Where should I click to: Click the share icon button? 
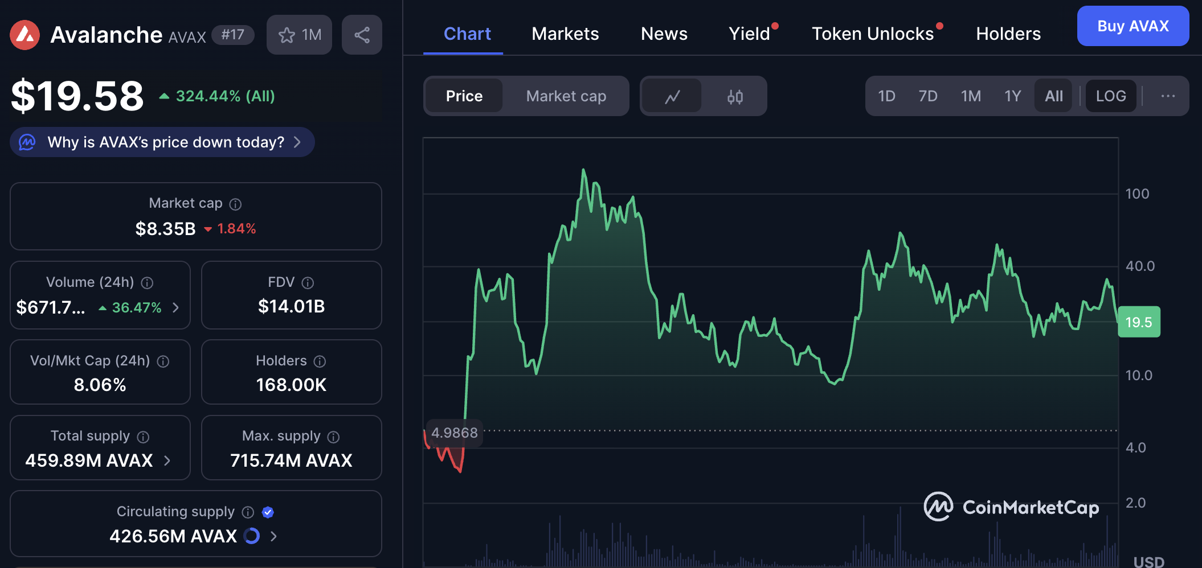pos(362,35)
